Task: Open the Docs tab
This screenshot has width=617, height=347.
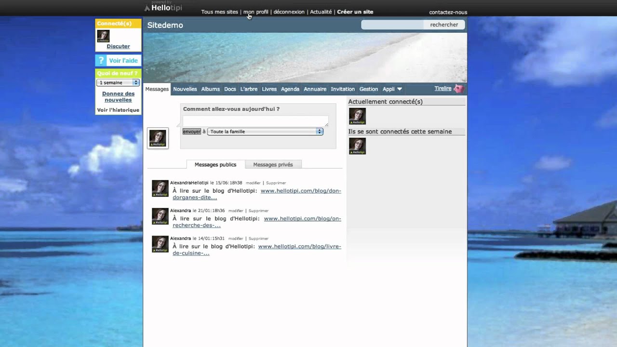Action: 230,89
